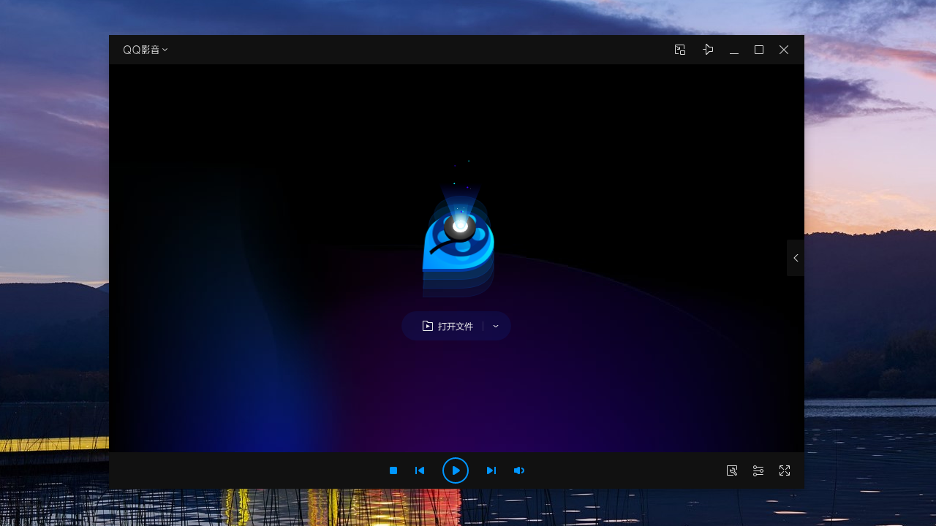Maximize the QQ影音 player window
Viewport: 936px width, 526px height.
click(759, 50)
